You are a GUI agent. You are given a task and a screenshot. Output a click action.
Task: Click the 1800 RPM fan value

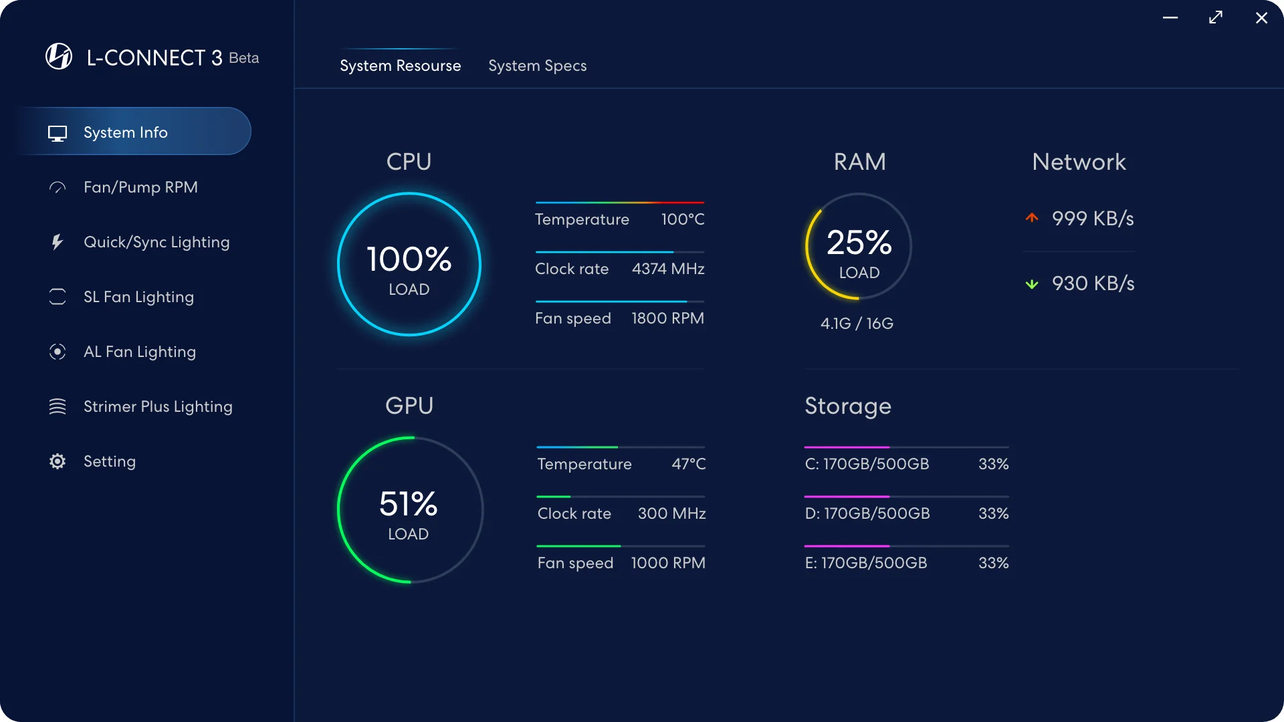click(x=667, y=318)
